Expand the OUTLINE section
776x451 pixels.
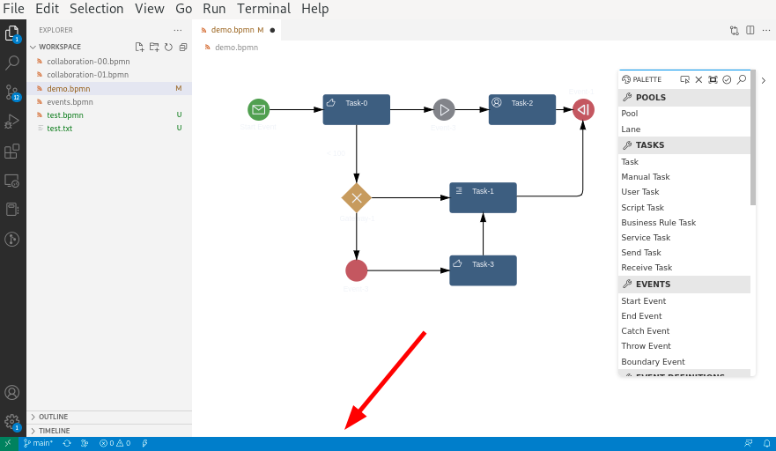109,417
